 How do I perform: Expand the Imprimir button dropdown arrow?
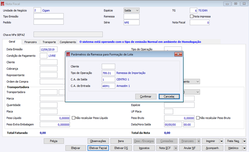tap(221, 141)
